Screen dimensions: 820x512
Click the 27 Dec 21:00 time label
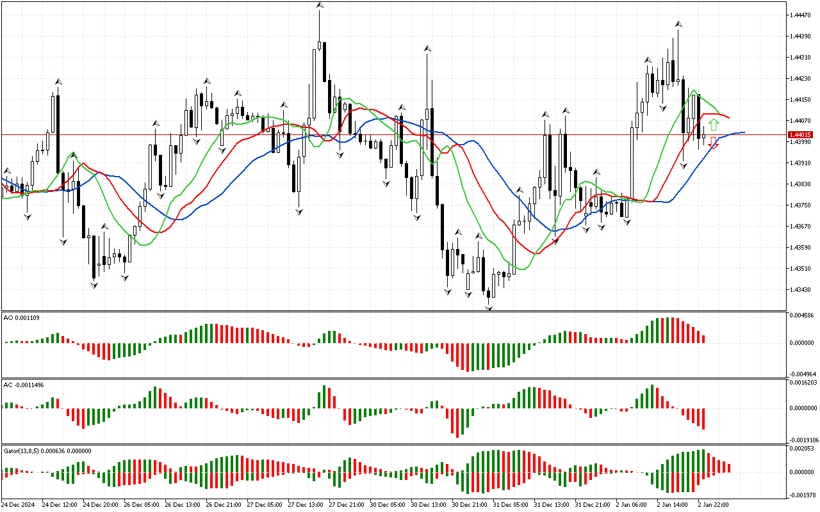pos(347,504)
